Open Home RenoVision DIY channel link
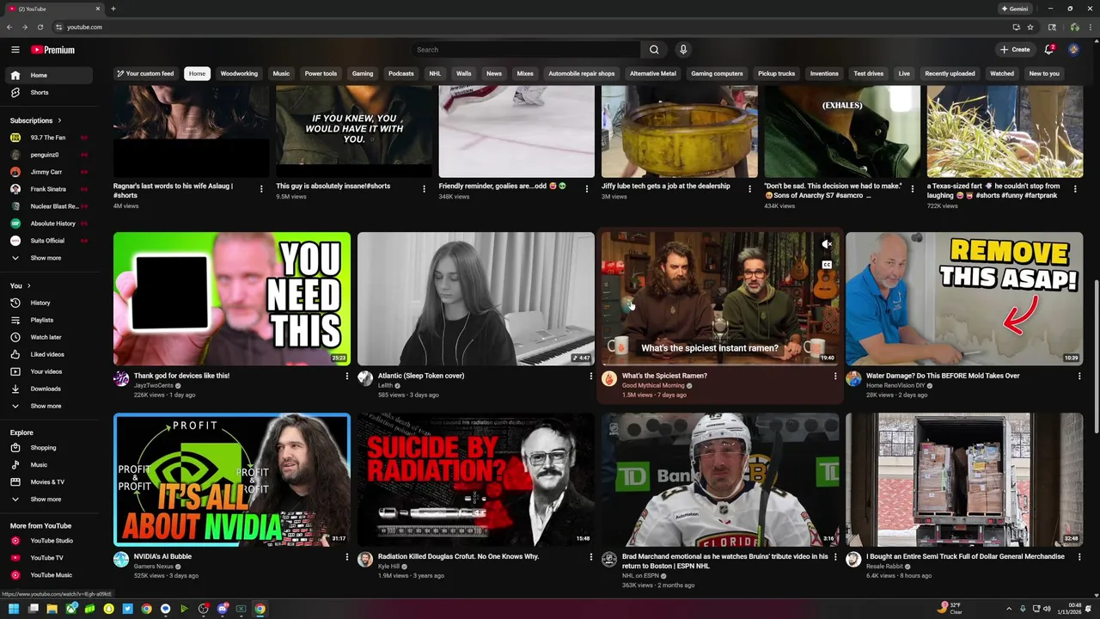The height and width of the screenshot is (619, 1100). [895, 386]
